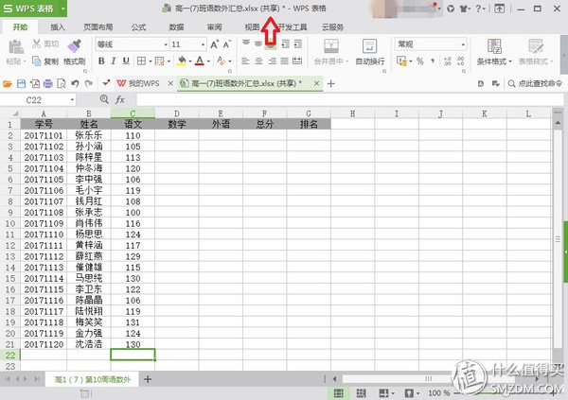Open the font size dropdown showing 11

(x=203, y=44)
